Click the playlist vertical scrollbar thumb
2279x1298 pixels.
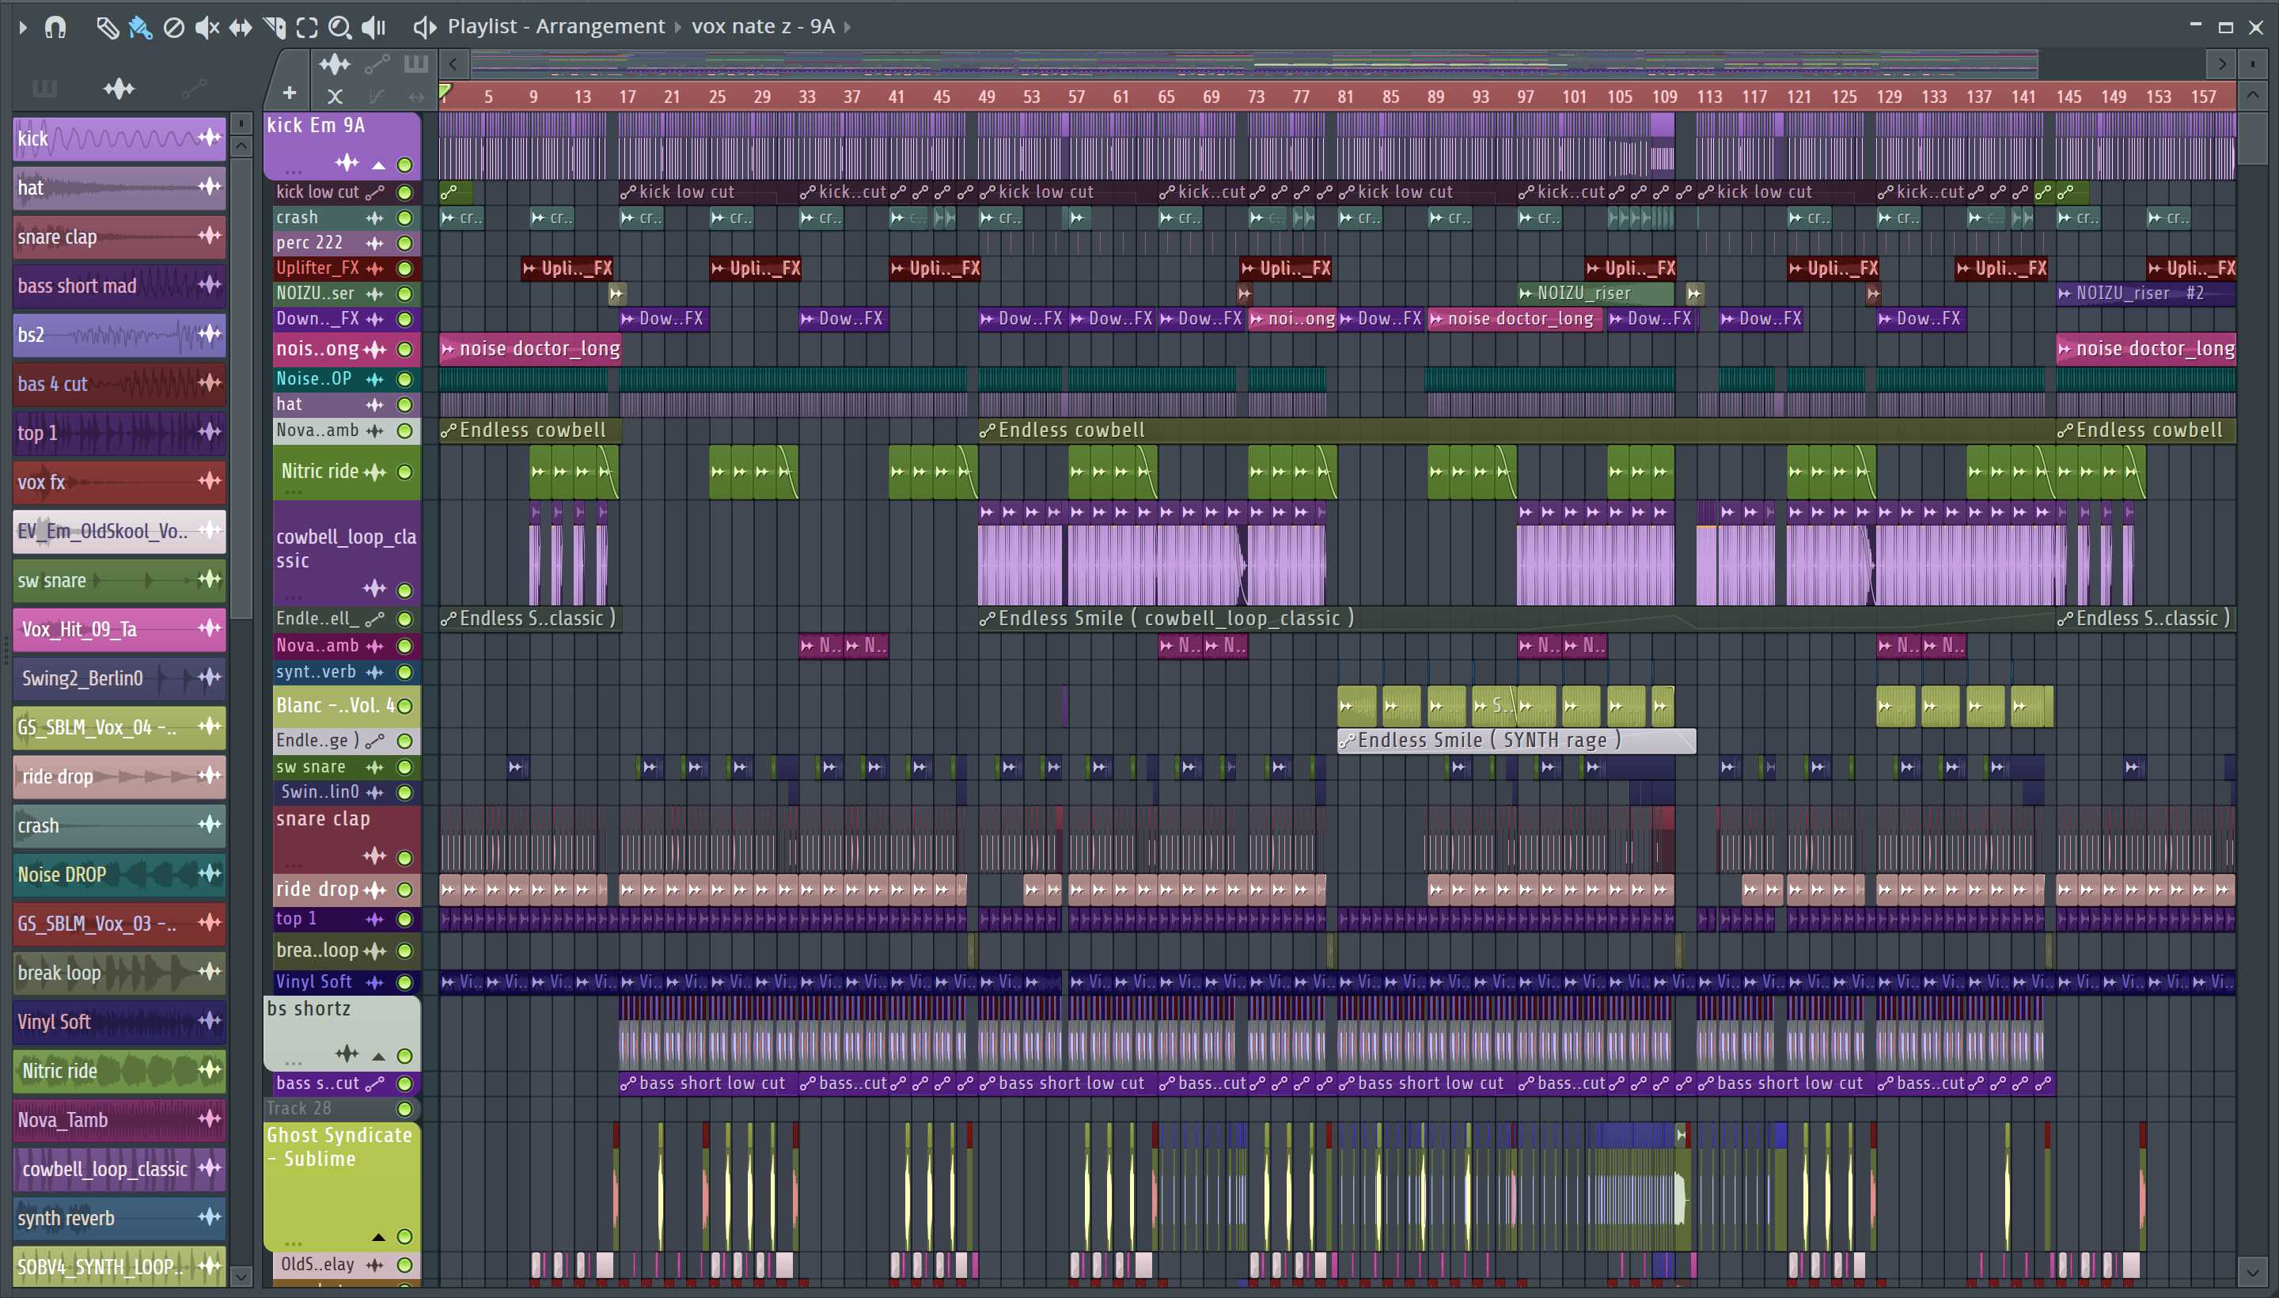point(2252,137)
